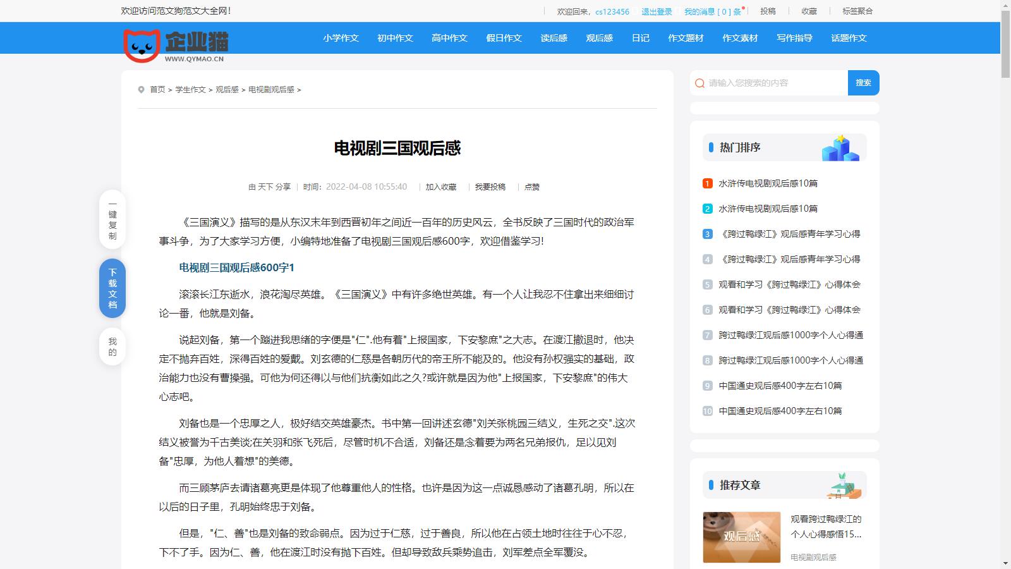
Task: Click the magnifier icon inside the search bar
Action: tap(699, 82)
